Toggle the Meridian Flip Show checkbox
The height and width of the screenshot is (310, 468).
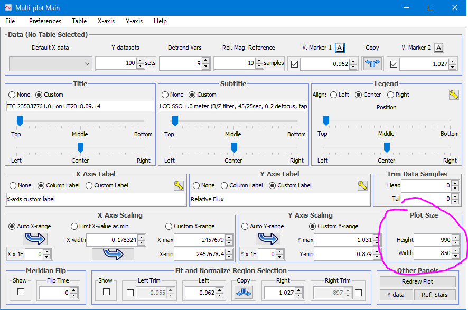tap(21, 293)
